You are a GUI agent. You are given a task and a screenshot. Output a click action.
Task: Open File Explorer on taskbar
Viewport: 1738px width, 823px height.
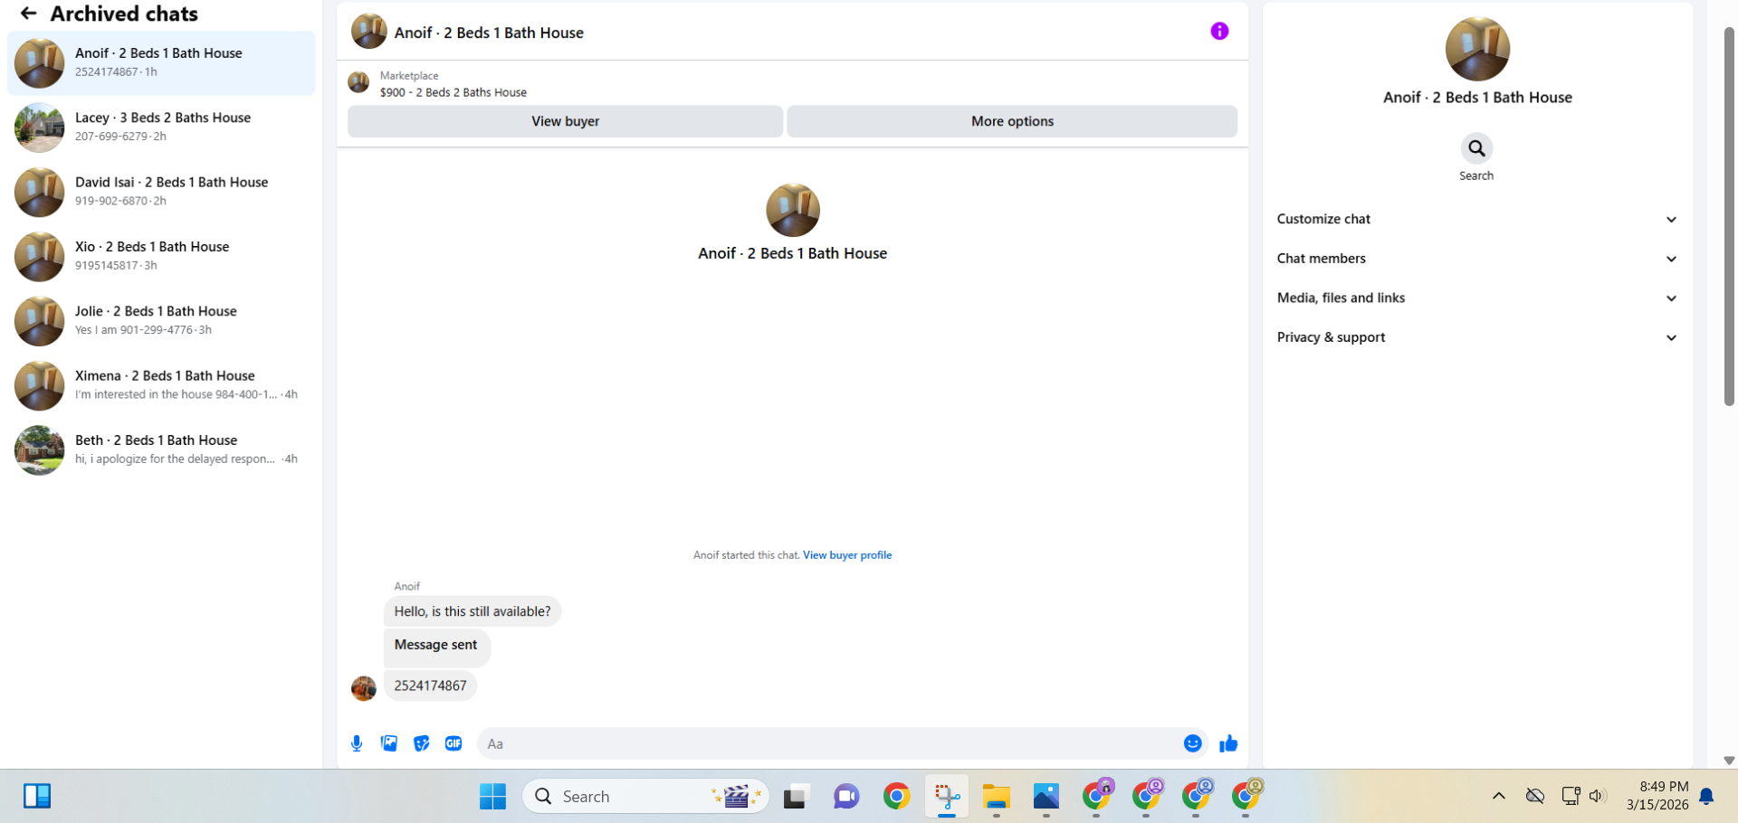[x=997, y=797]
